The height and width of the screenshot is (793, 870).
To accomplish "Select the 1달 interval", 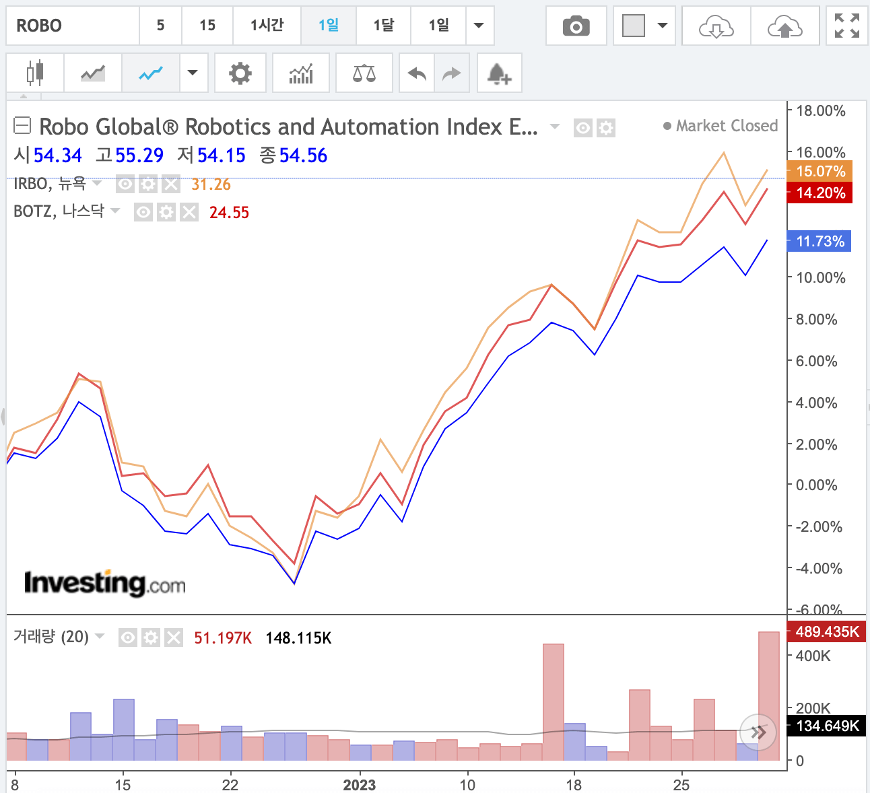I will 383,26.
